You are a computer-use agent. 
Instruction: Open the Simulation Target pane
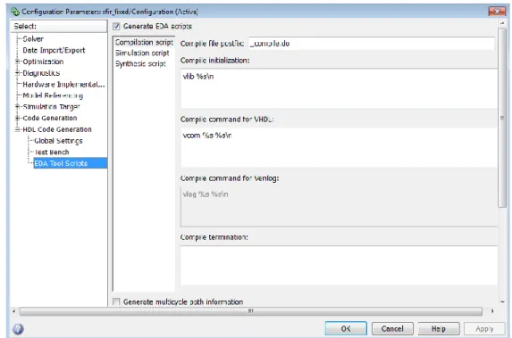[x=51, y=107]
